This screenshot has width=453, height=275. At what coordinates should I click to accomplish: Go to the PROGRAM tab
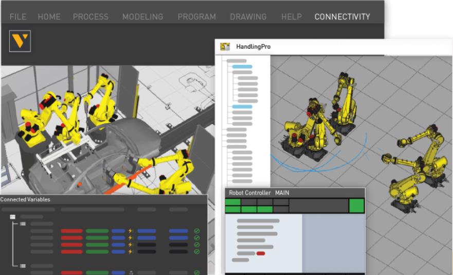(x=197, y=17)
